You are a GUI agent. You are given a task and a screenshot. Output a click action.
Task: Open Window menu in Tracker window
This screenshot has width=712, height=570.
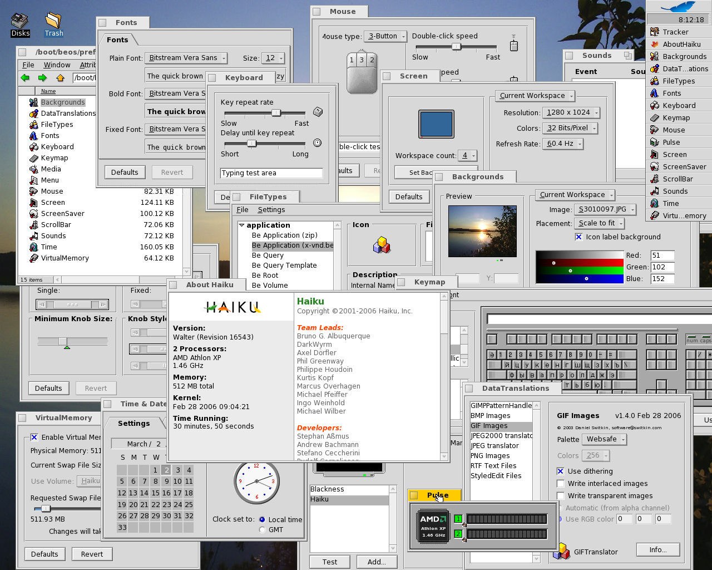point(57,65)
